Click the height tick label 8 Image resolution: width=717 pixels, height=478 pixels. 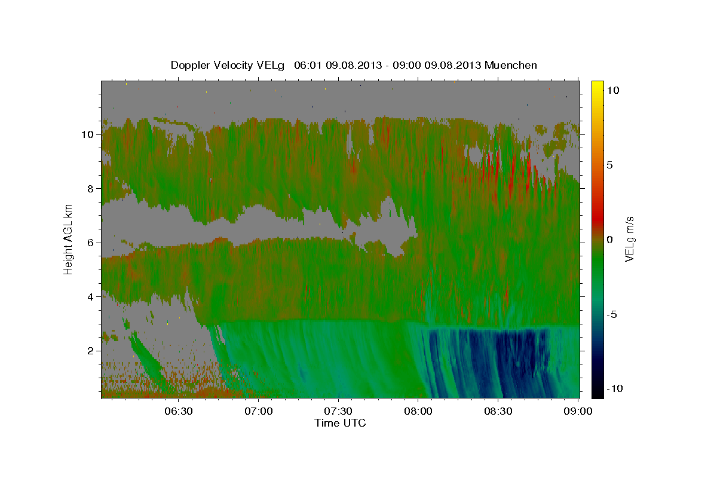91,188
